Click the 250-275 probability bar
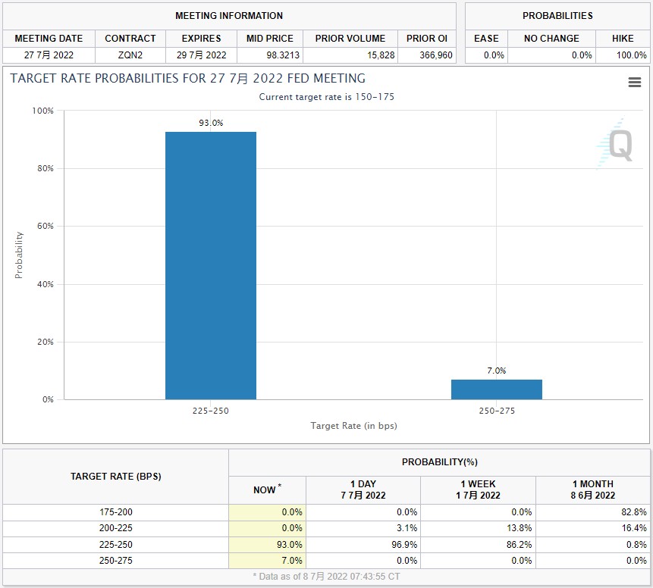 [x=497, y=389]
